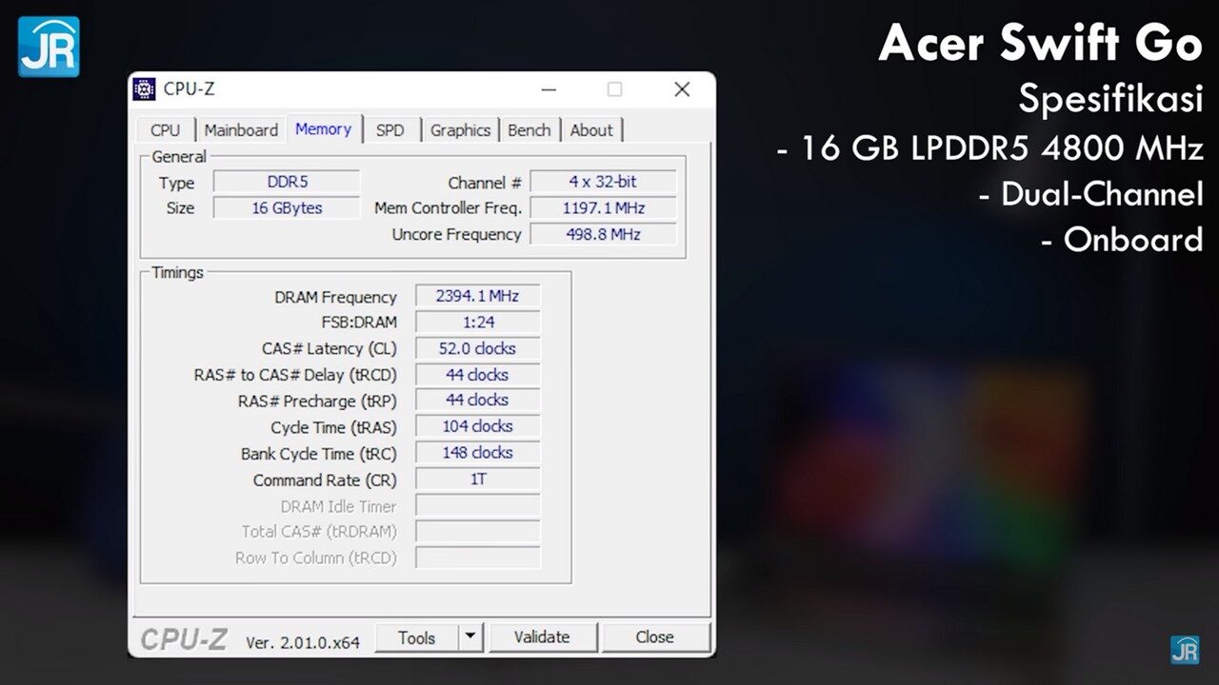Click the memory Type DDR5 field
Viewport: 1219px width, 685px height.
(287, 182)
